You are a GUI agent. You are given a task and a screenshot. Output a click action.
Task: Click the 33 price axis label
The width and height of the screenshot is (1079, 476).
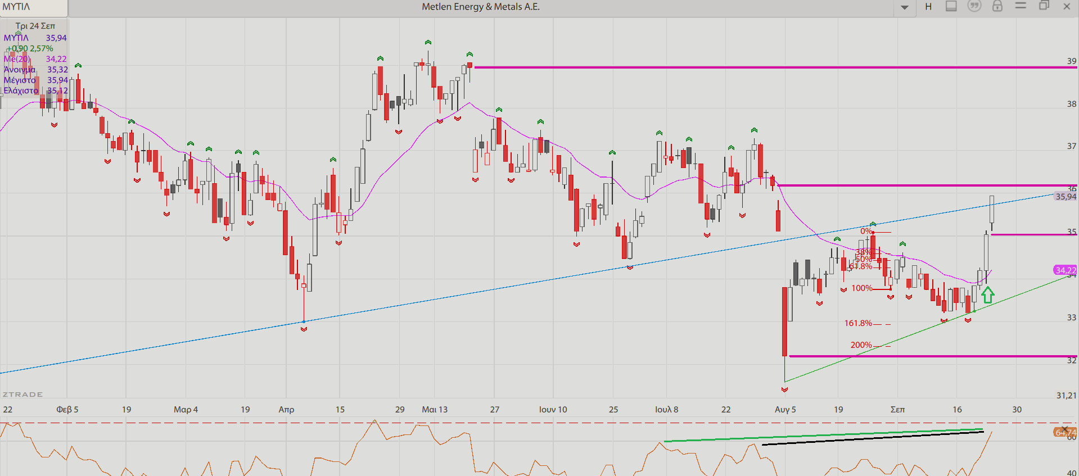point(1072,318)
